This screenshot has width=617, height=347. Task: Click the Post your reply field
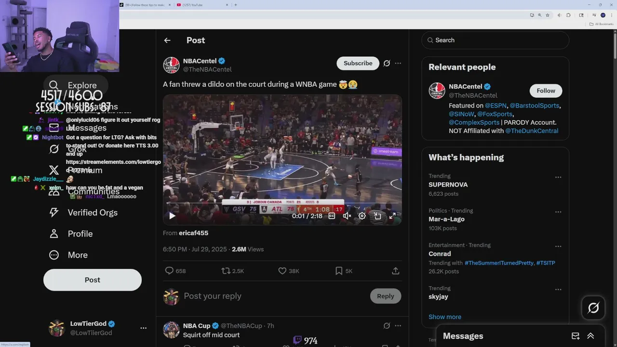point(275,296)
